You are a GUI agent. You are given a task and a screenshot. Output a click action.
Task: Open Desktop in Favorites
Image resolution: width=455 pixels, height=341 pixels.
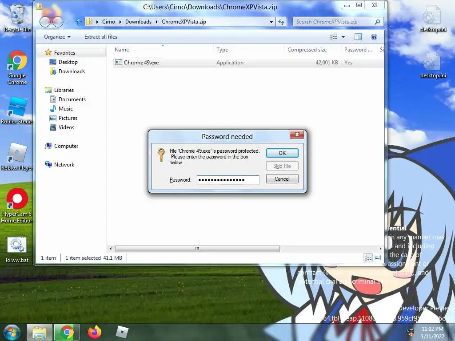68,62
